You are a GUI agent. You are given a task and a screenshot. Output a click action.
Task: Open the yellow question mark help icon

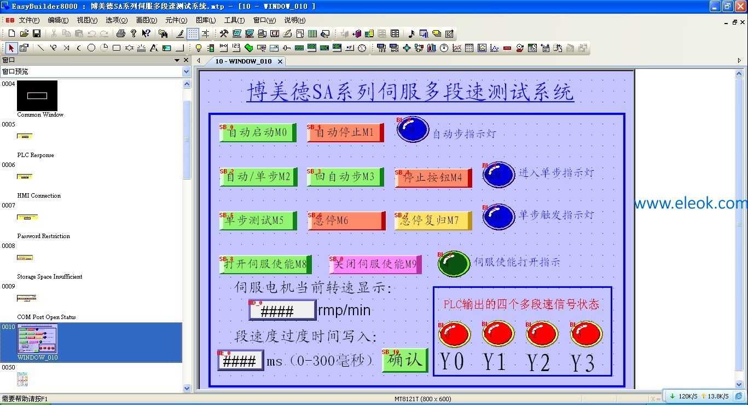point(133,33)
